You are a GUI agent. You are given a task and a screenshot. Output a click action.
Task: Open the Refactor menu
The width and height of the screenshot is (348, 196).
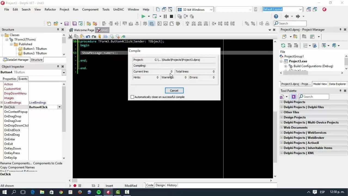click(50, 9)
